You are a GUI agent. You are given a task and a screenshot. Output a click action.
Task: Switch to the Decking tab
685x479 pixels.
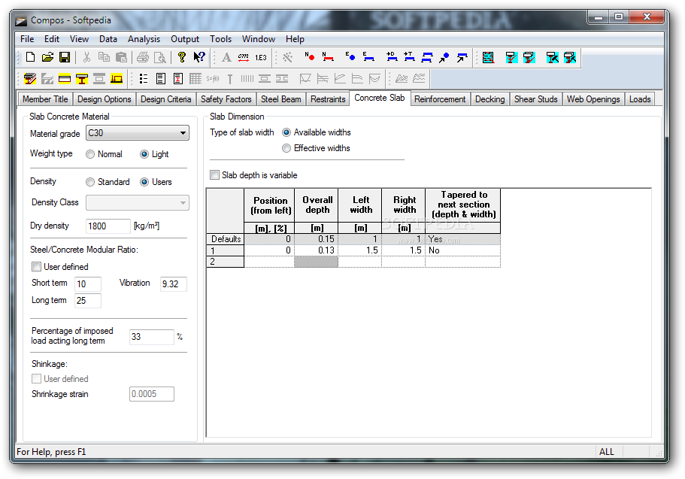[x=490, y=99]
